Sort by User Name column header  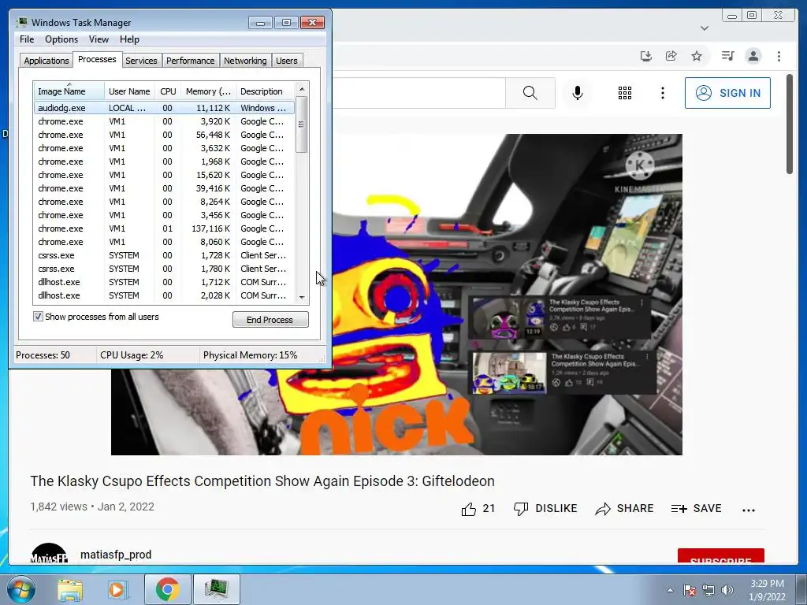(129, 91)
